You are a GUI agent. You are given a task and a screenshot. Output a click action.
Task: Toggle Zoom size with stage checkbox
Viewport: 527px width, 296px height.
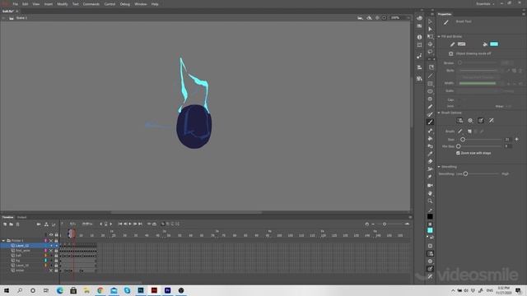(458, 153)
